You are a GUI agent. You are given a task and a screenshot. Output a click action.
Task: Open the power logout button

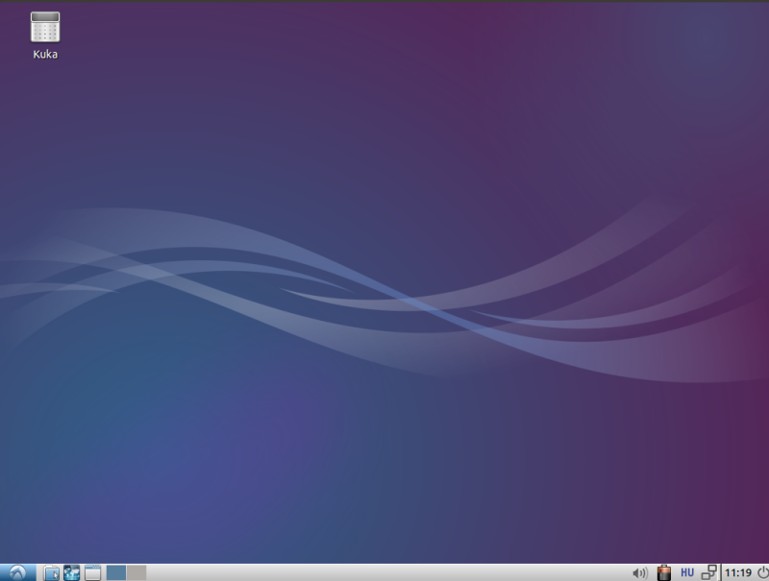click(763, 572)
